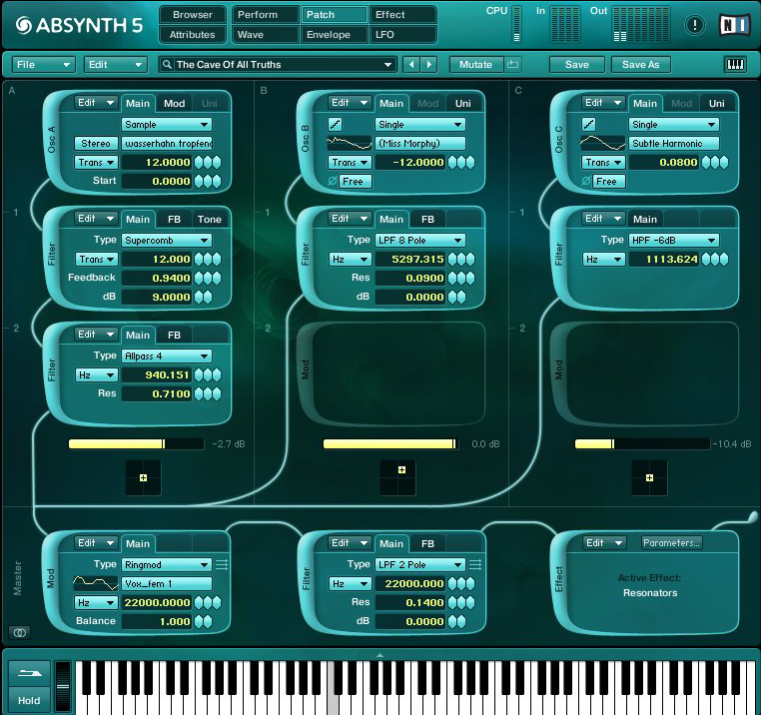Click channel B pan crosshair box
Viewport: 761px width, 715px height.
click(397, 478)
